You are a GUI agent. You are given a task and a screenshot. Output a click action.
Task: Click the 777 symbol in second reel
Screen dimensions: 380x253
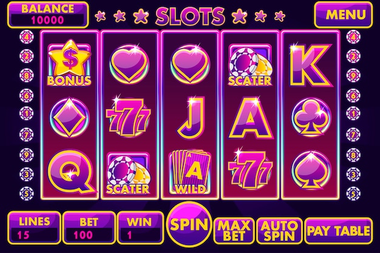[129, 118]
